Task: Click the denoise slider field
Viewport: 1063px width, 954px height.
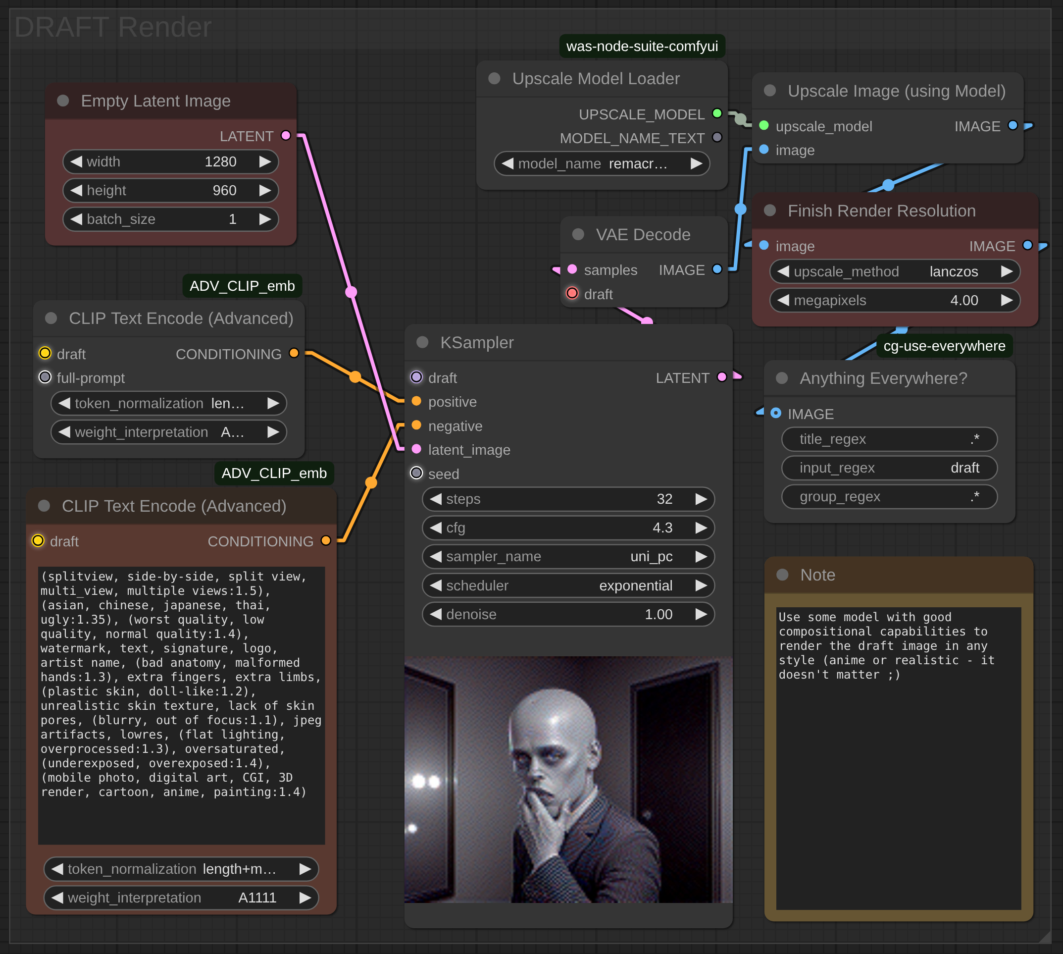Action: (x=568, y=614)
